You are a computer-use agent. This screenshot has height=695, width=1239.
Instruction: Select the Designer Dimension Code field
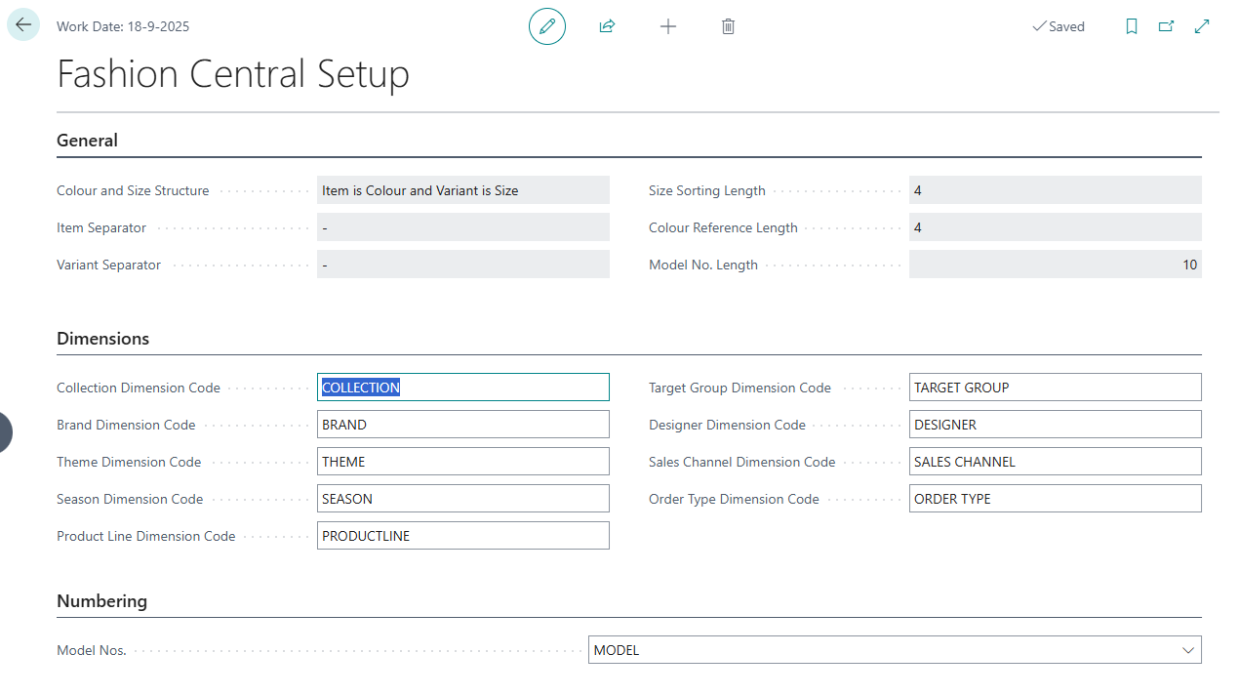1055,425
